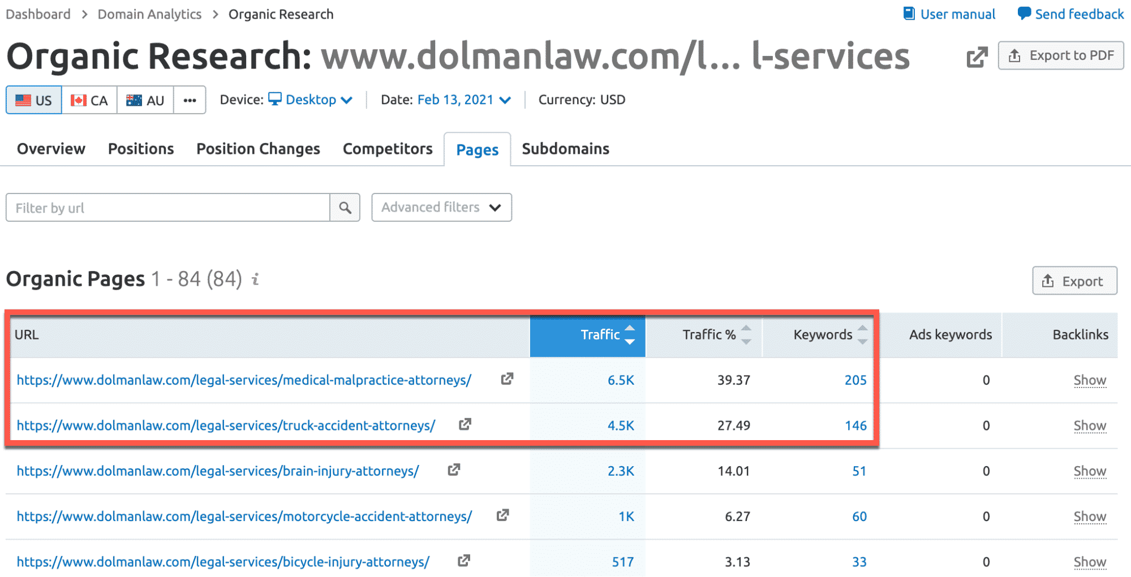Screen dimensions: 1131x577
Task: Open brain-injury-attorneys URL external link icon
Action: coord(454,470)
